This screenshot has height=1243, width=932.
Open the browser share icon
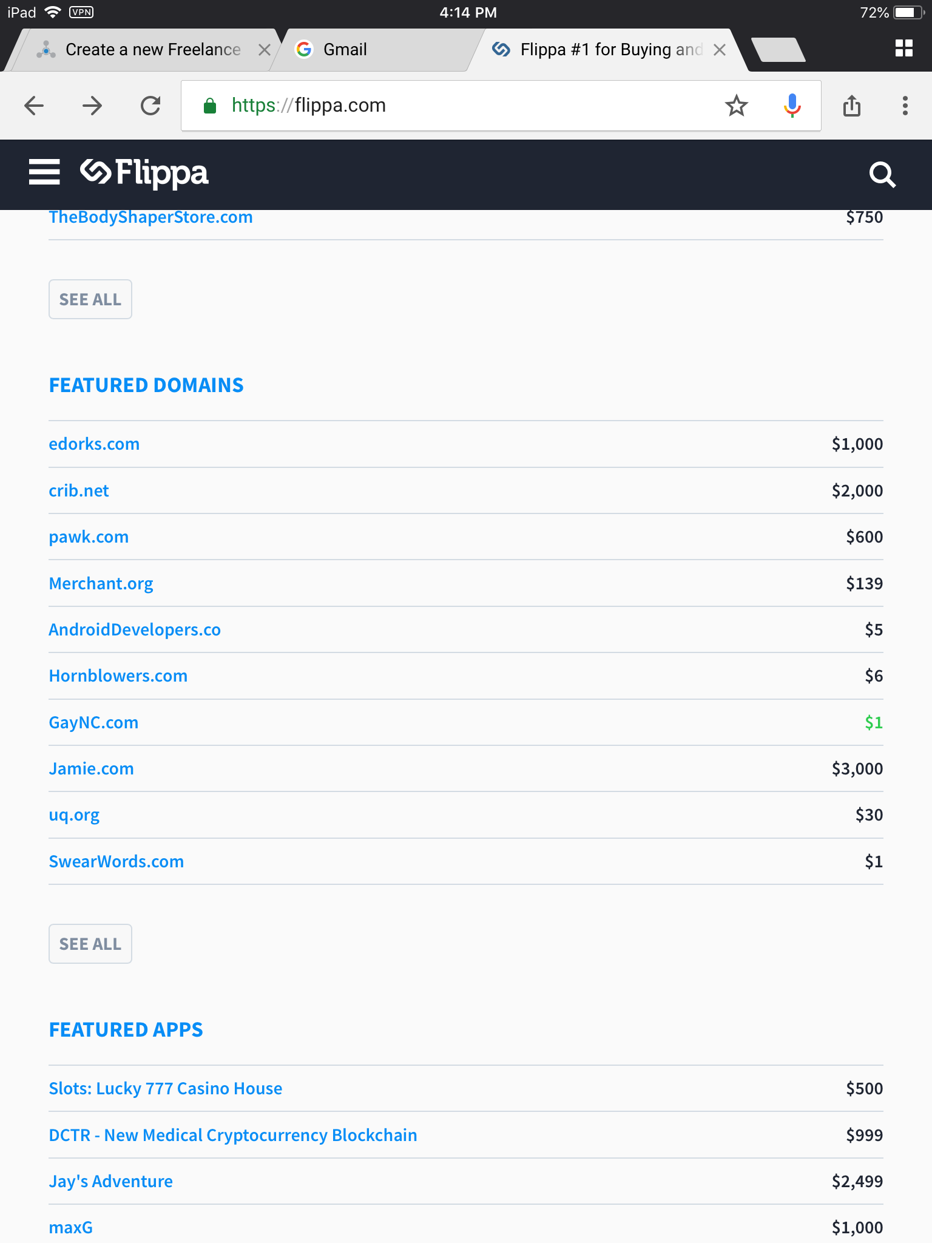pos(852,106)
